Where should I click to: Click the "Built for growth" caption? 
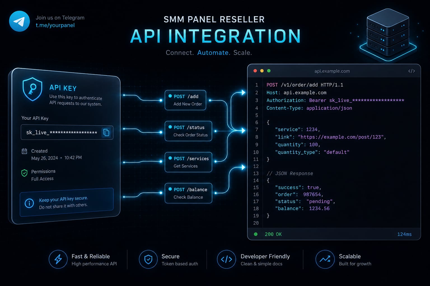(355, 264)
